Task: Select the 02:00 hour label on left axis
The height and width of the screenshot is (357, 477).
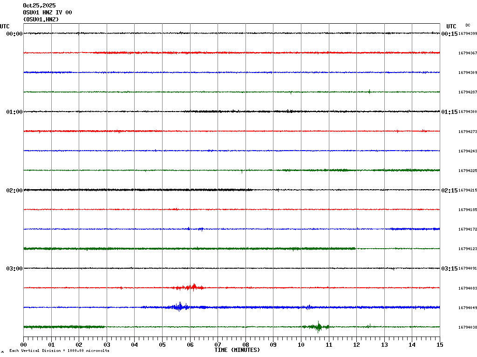Action: (x=14, y=191)
